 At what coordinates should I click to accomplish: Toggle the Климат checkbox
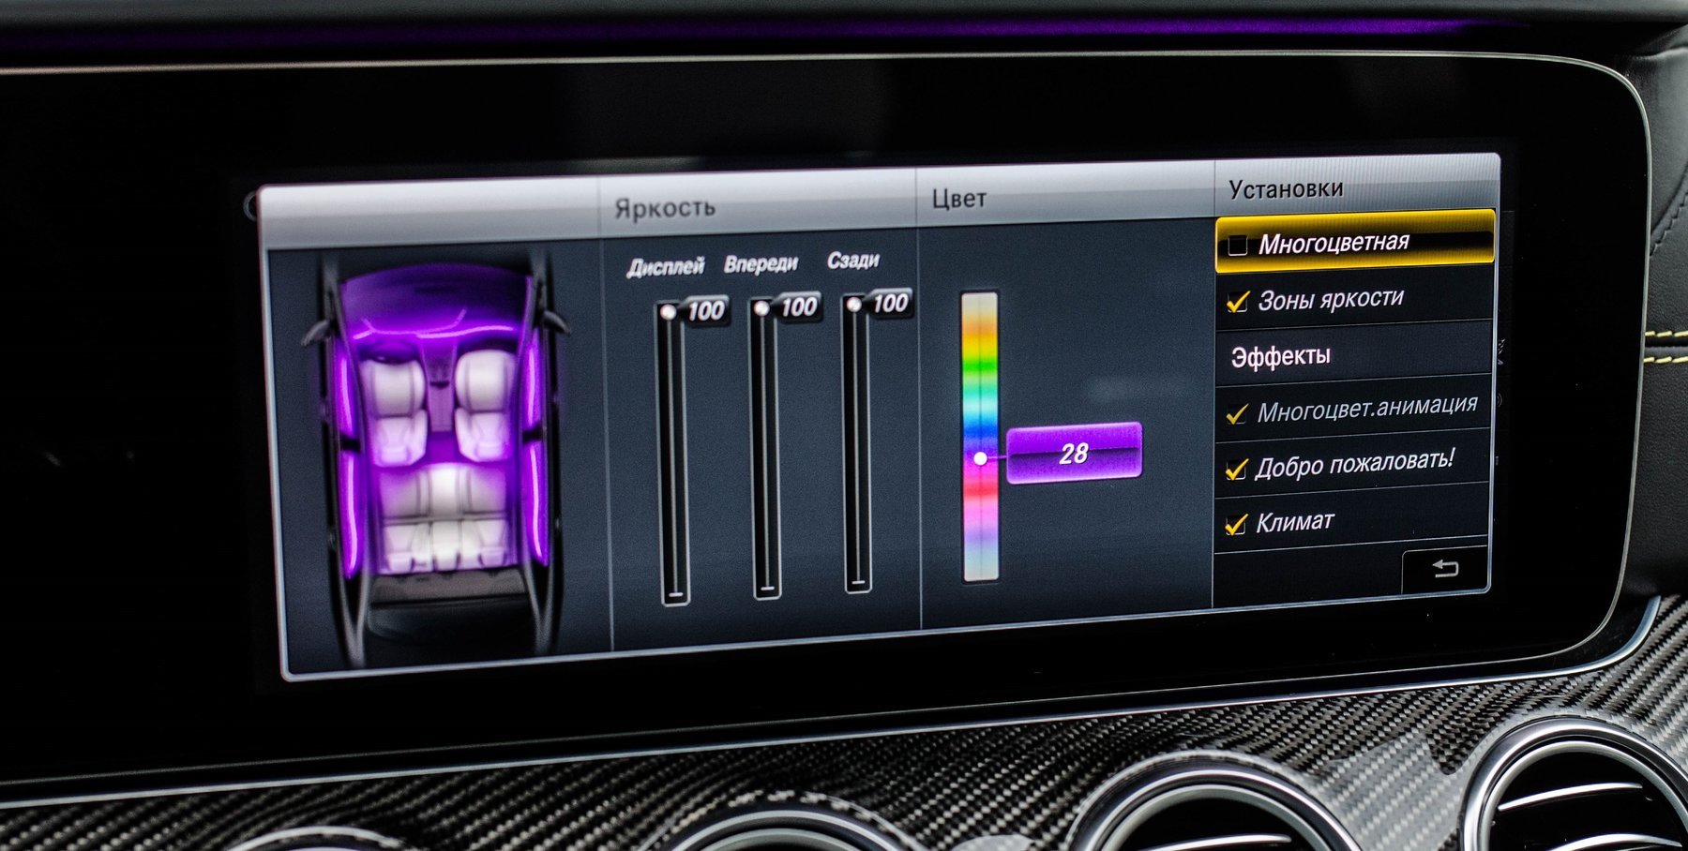[x=1237, y=523]
